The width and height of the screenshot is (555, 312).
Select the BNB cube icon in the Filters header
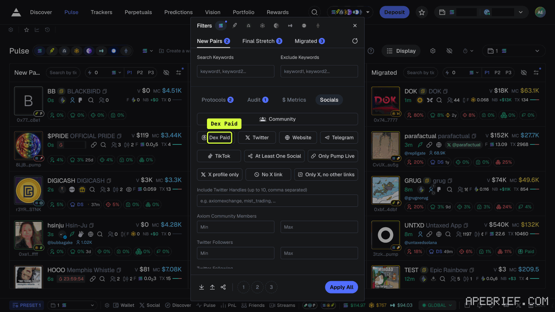pyautogui.click(x=262, y=26)
